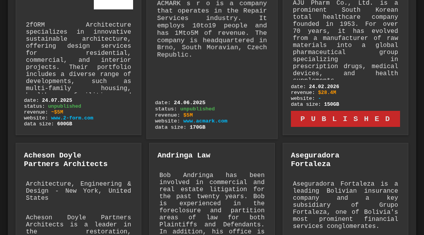Viewport: 424px width, 235px height.
Task: Click the 170GB data size value
Action: (197, 127)
